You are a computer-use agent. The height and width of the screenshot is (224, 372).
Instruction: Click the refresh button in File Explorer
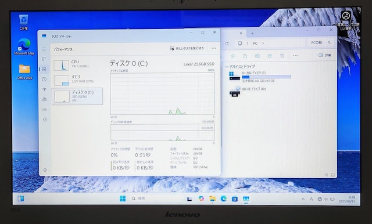point(227,44)
